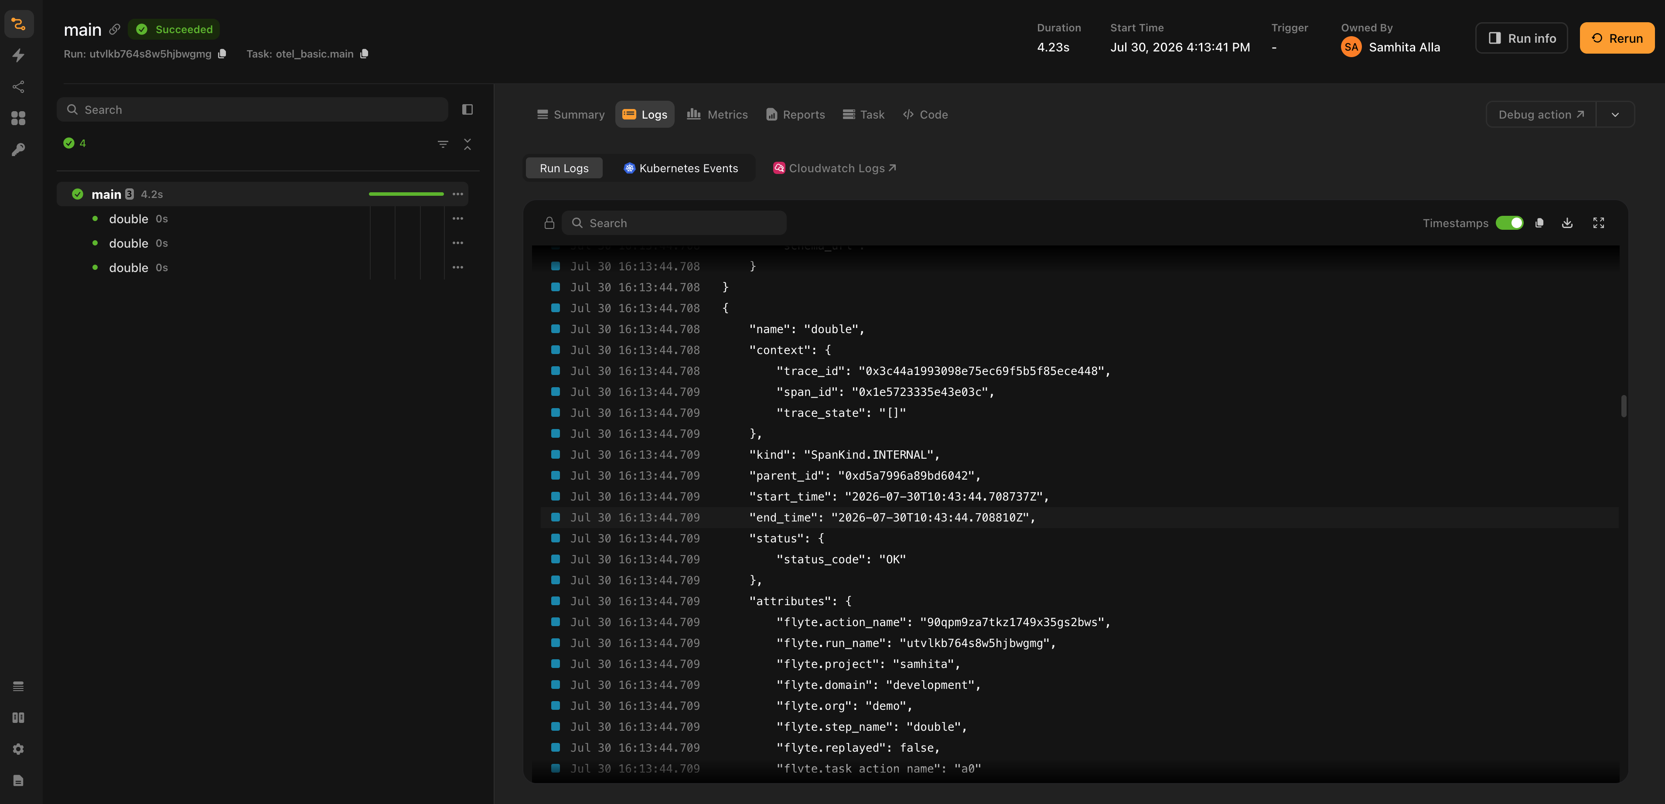The height and width of the screenshot is (804, 1665).
Task: Open more options for first double action
Action: [x=457, y=218]
